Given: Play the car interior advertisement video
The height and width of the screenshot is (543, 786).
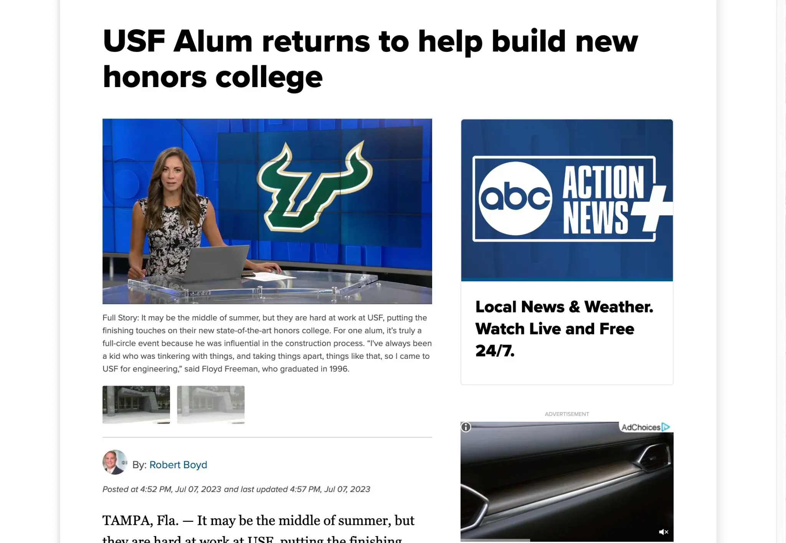Looking at the screenshot, I should click(x=567, y=481).
